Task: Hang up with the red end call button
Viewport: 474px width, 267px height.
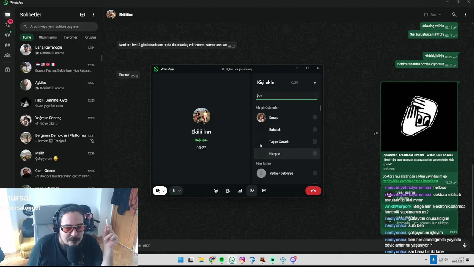Action: tap(313, 191)
